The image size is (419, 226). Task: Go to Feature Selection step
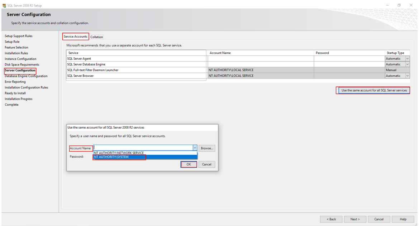click(16, 48)
